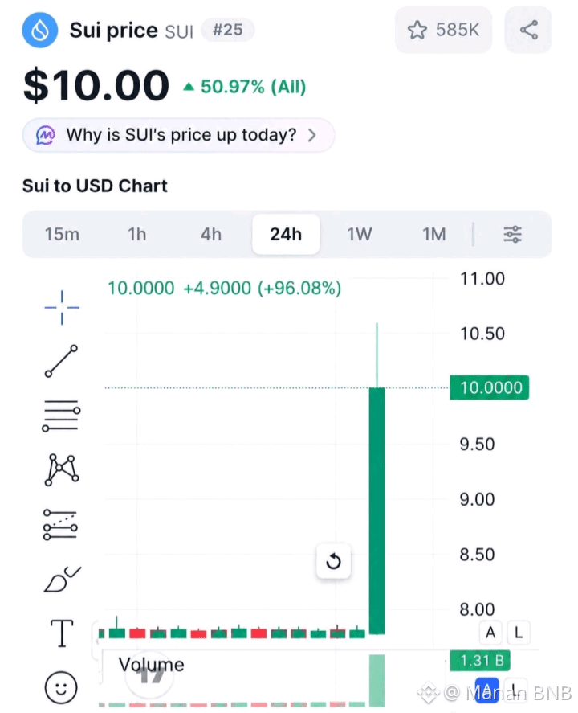Image resolution: width=578 pixels, height=713 pixels.
Task: Select the 4h timeframe tab
Action: click(211, 234)
